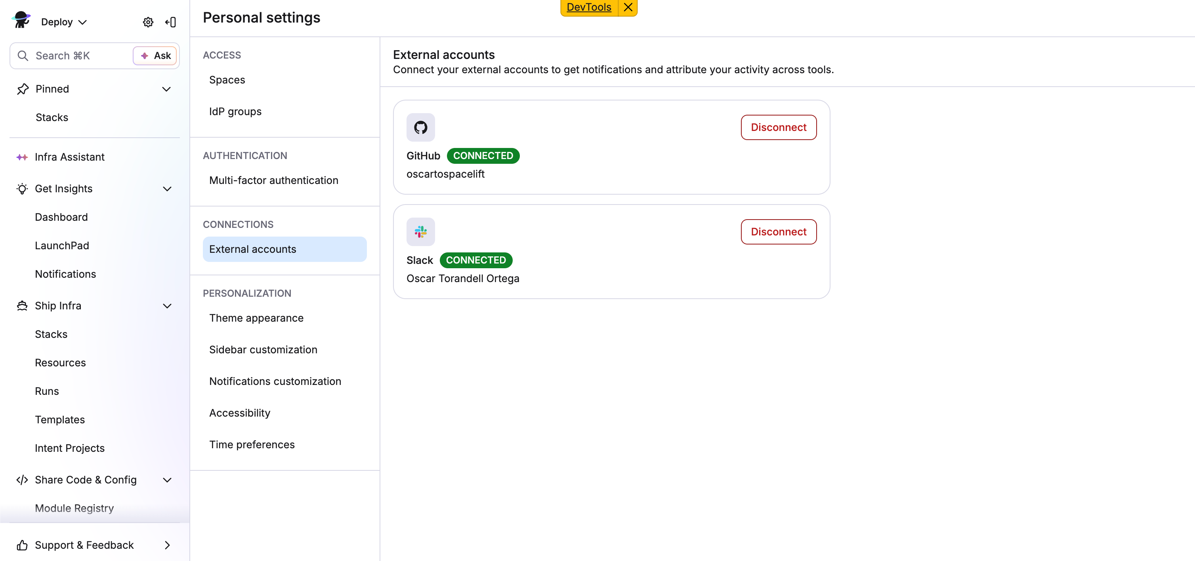Click the Support & Feedback thumbs-up icon
The image size is (1195, 561).
pyautogui.click(x=22, y=545)
